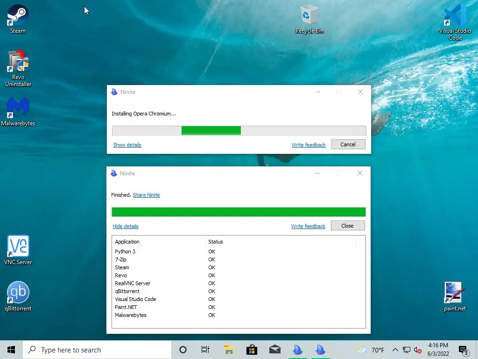Click Hide details in finished Ninite window

125,226
